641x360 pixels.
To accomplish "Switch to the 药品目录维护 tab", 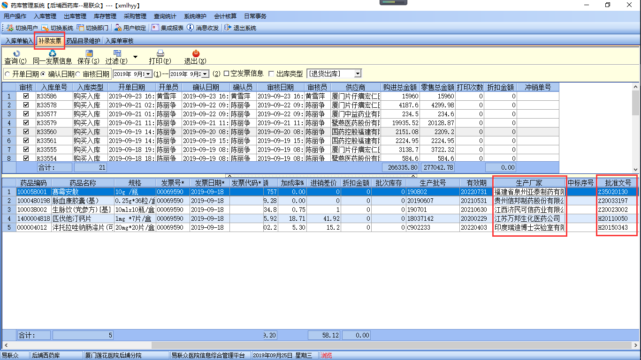I will point(83,41).
